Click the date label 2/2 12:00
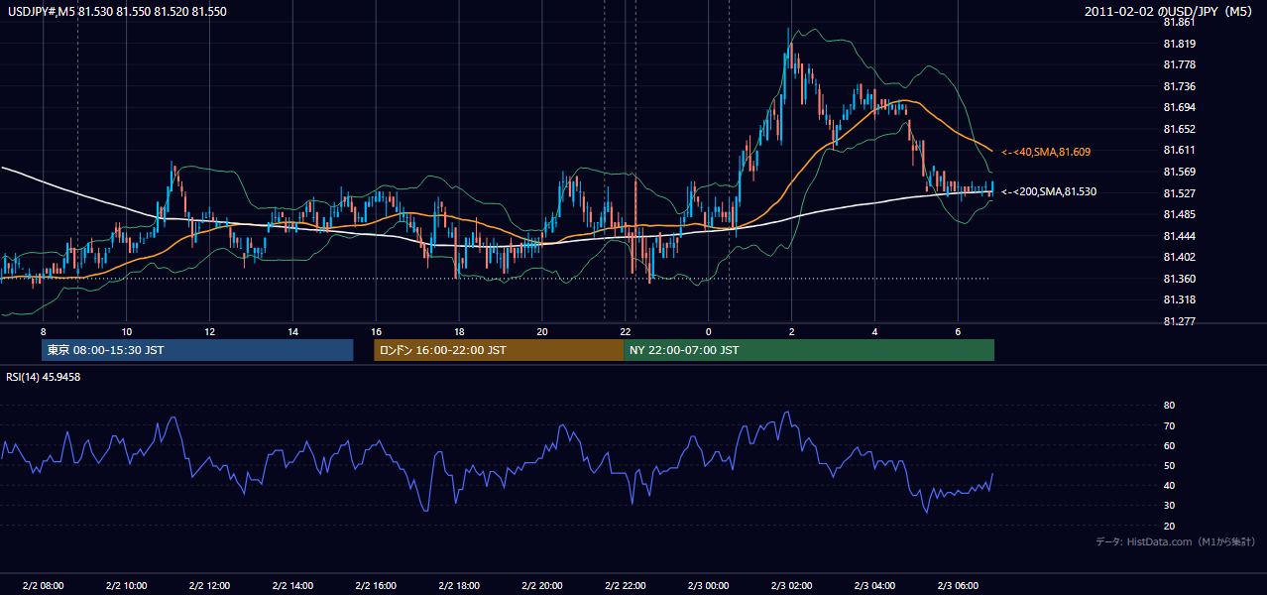This screenshot has width=1267, height=595. coord(209,586)
